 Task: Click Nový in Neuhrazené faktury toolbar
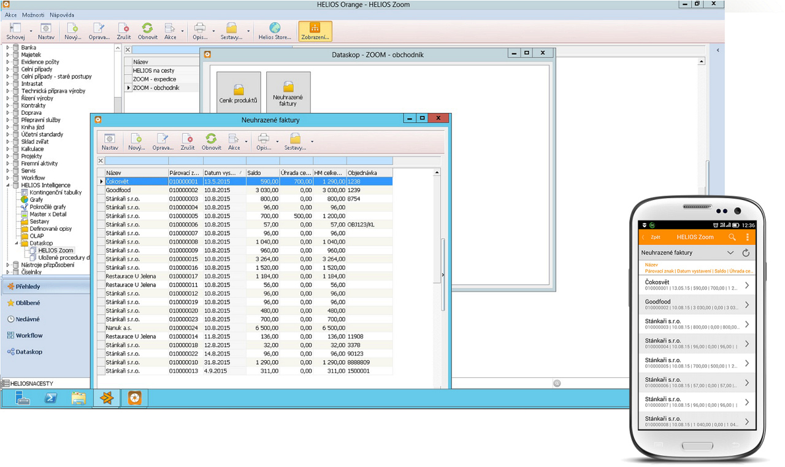(x=136, y=142)
